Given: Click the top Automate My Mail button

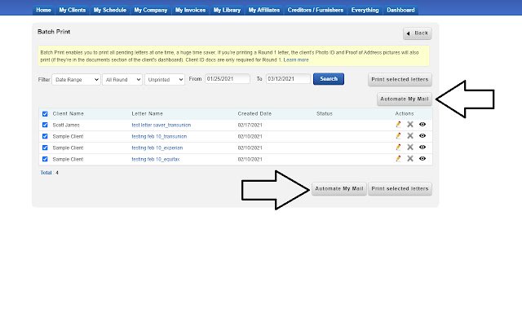Looking at the screenshot, I should (x=405, y=99).
